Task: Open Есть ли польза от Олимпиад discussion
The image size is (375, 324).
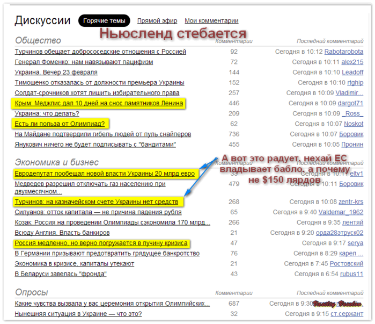Action: [x=60, y=124]
